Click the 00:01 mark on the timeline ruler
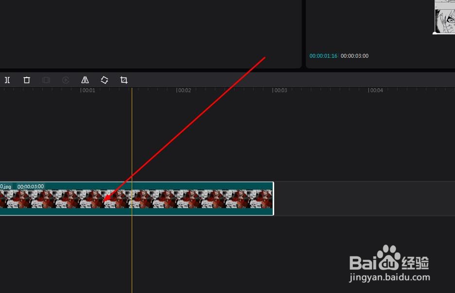Screen dimensions: 455x293 point(88,90)
